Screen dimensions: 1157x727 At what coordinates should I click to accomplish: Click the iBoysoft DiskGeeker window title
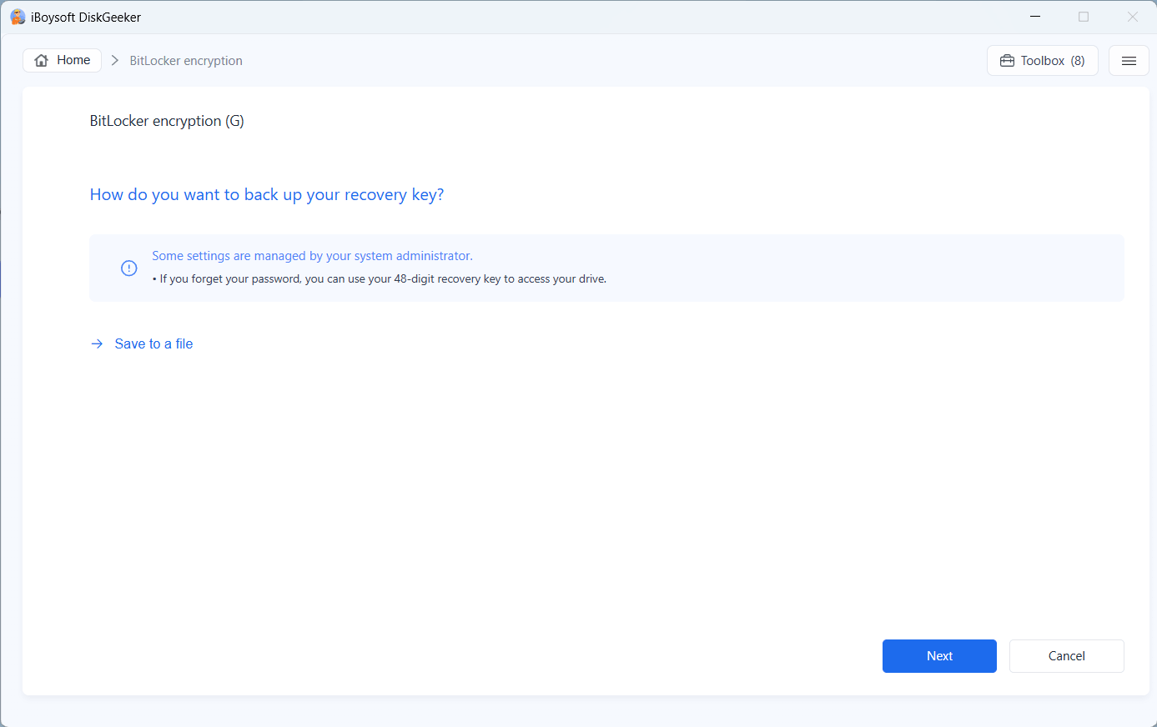86,18
